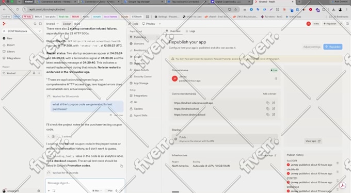Open the Preview tab

[x=149, y=24]
